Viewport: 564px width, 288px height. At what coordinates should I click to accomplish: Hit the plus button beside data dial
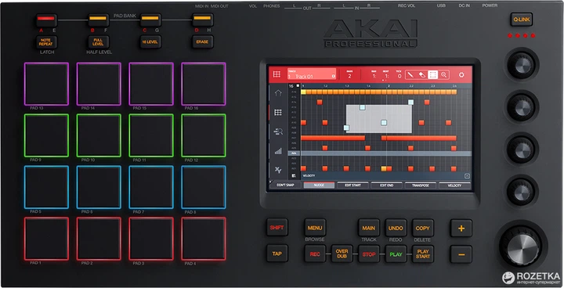click(x=461, y=229)
